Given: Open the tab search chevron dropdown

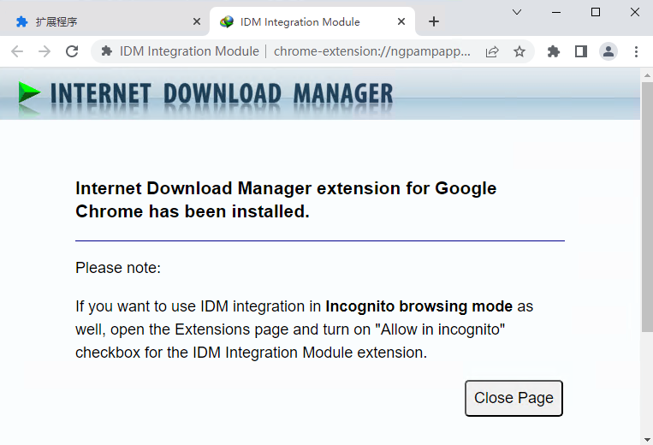Looking at the screenshot, I should [517, 12].
